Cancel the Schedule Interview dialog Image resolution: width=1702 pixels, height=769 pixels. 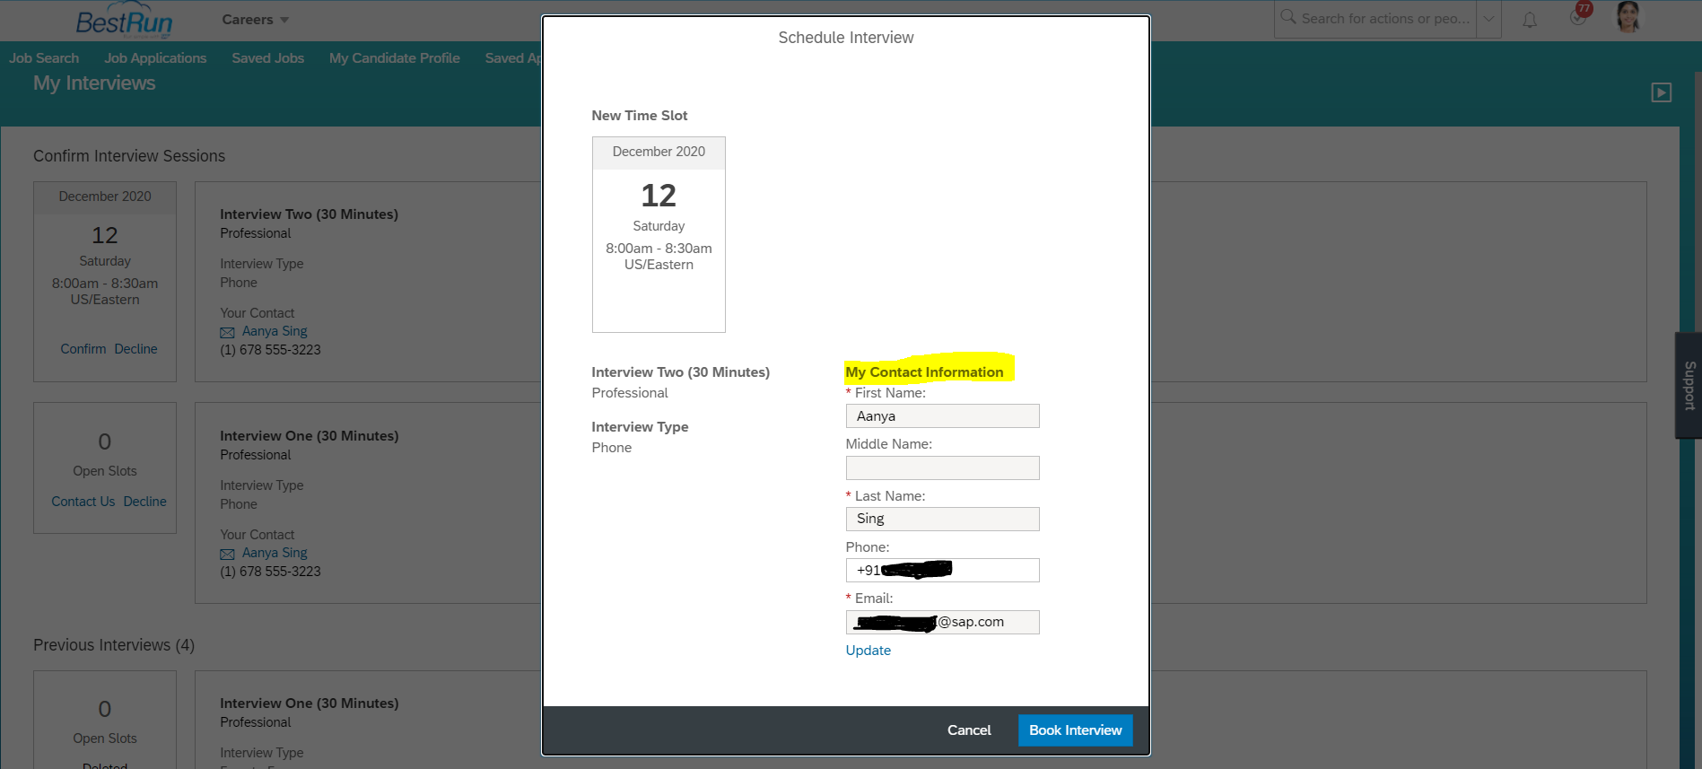[x=969, y=730]
